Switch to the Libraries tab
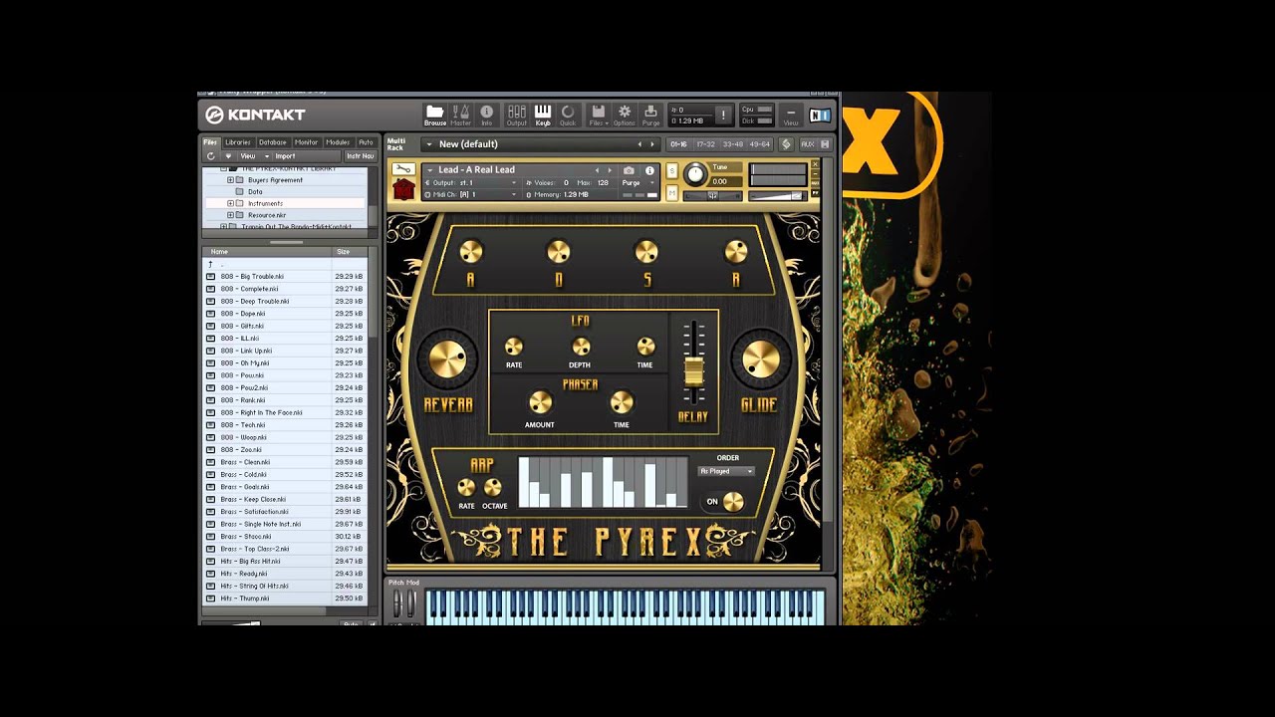Image resolution: width=1275 pixels, height=717 pixels. (x=237, y=142)
